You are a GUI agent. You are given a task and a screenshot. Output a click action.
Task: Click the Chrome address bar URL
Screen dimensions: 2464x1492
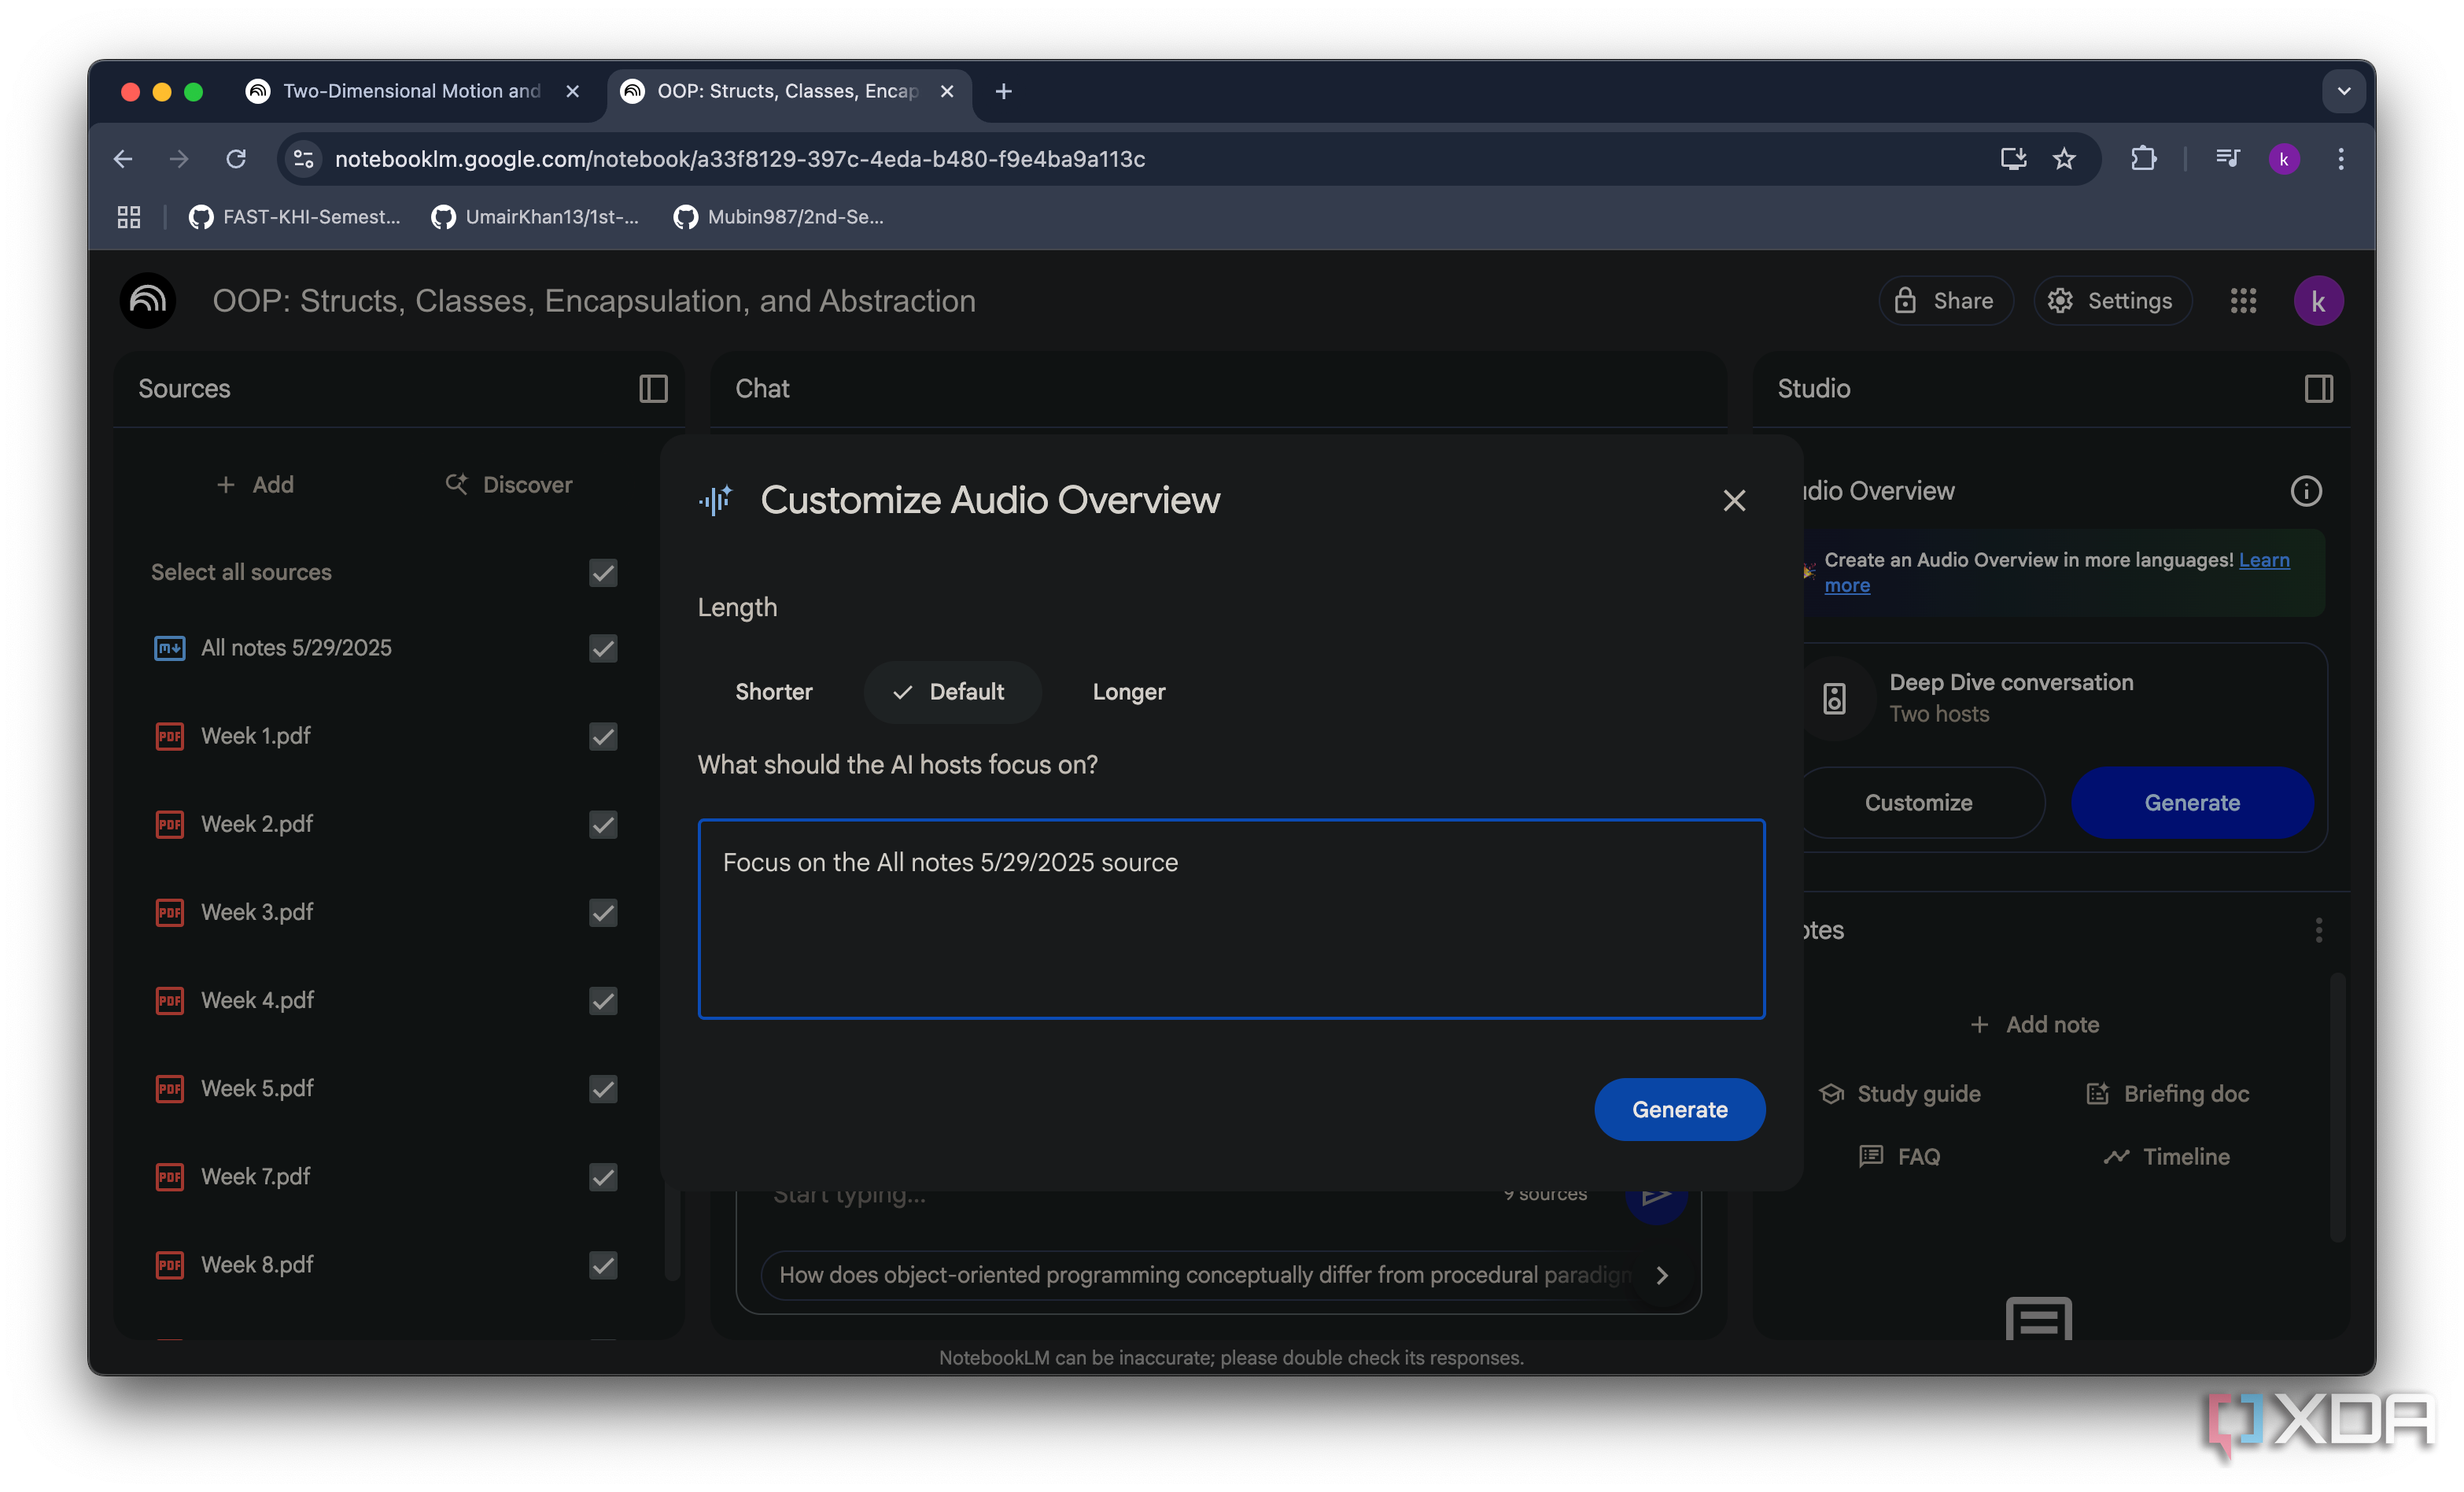point(739,159)
